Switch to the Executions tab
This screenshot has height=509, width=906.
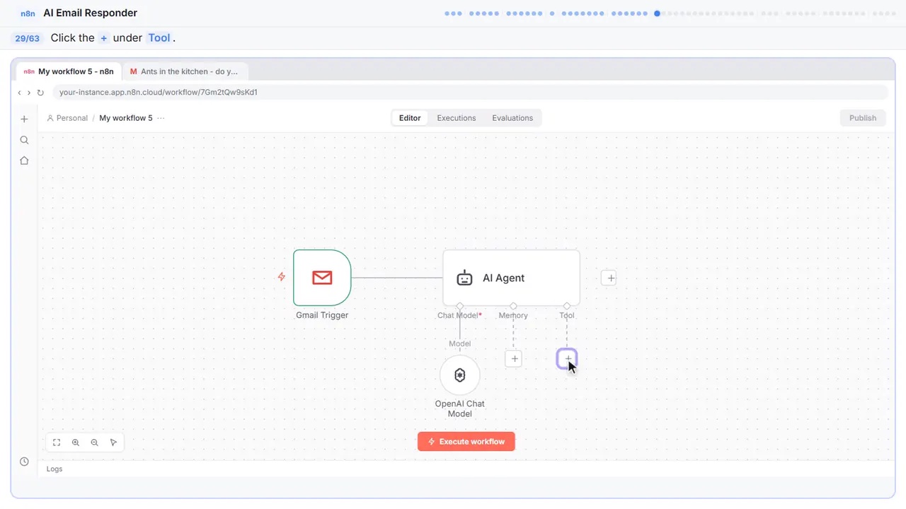tap(457, 118)
